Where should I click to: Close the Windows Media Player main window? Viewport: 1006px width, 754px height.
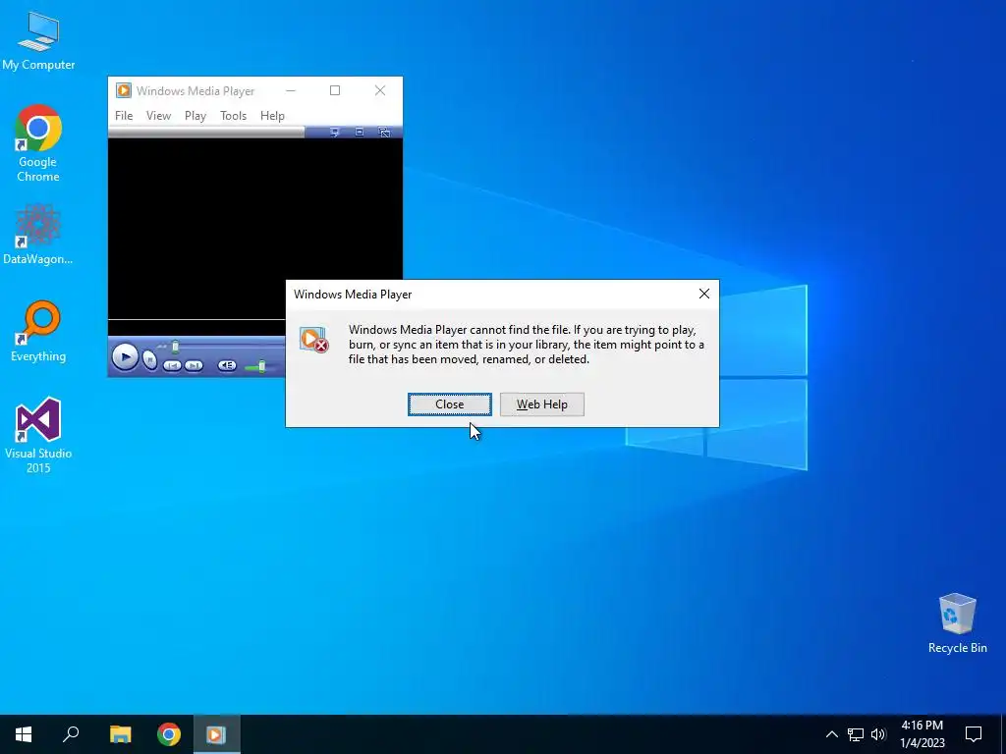click(380, 90)
